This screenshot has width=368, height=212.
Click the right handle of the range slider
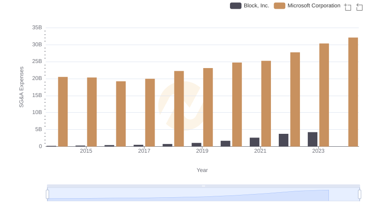point(360,195)
